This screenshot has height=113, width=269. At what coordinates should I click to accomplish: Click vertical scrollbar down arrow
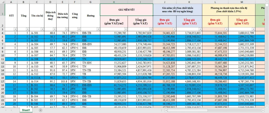pos(267,106)
